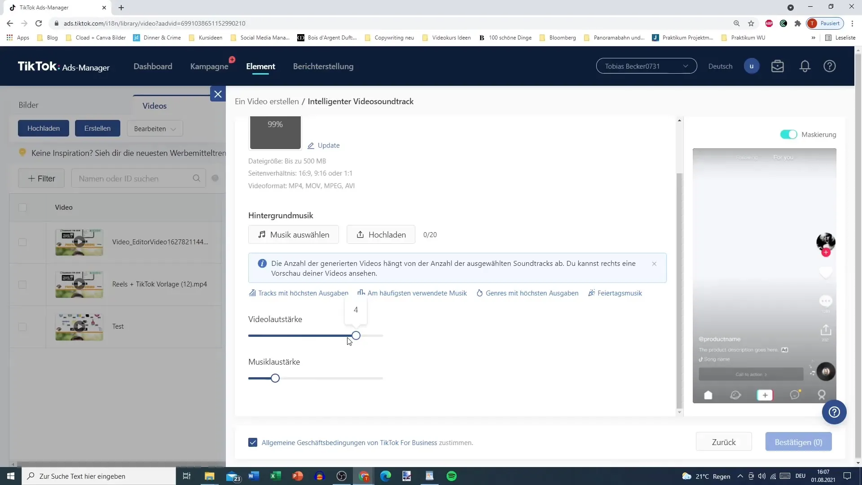Open the Berichterstellung menu
This screenshot has height=485, width=862.
pos(323,66)
